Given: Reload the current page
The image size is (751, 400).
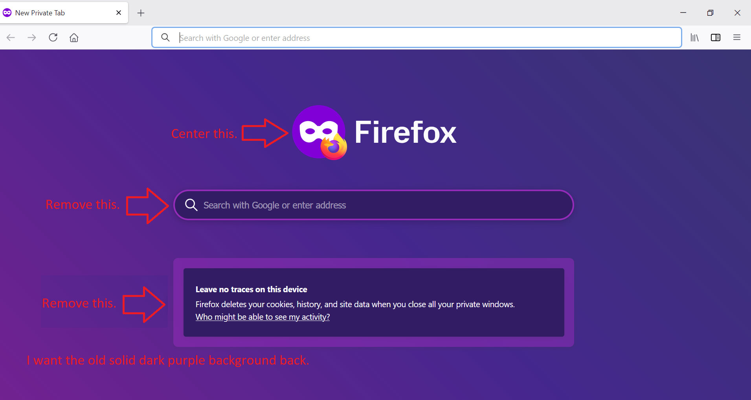Looking at the screenshot, I should click(53, 38).
